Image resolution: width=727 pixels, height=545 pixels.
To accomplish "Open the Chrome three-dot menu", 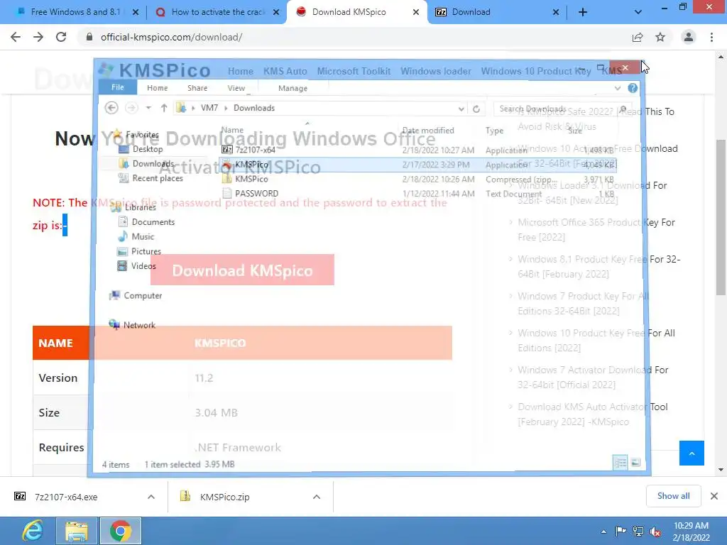I will click(711, 37).
